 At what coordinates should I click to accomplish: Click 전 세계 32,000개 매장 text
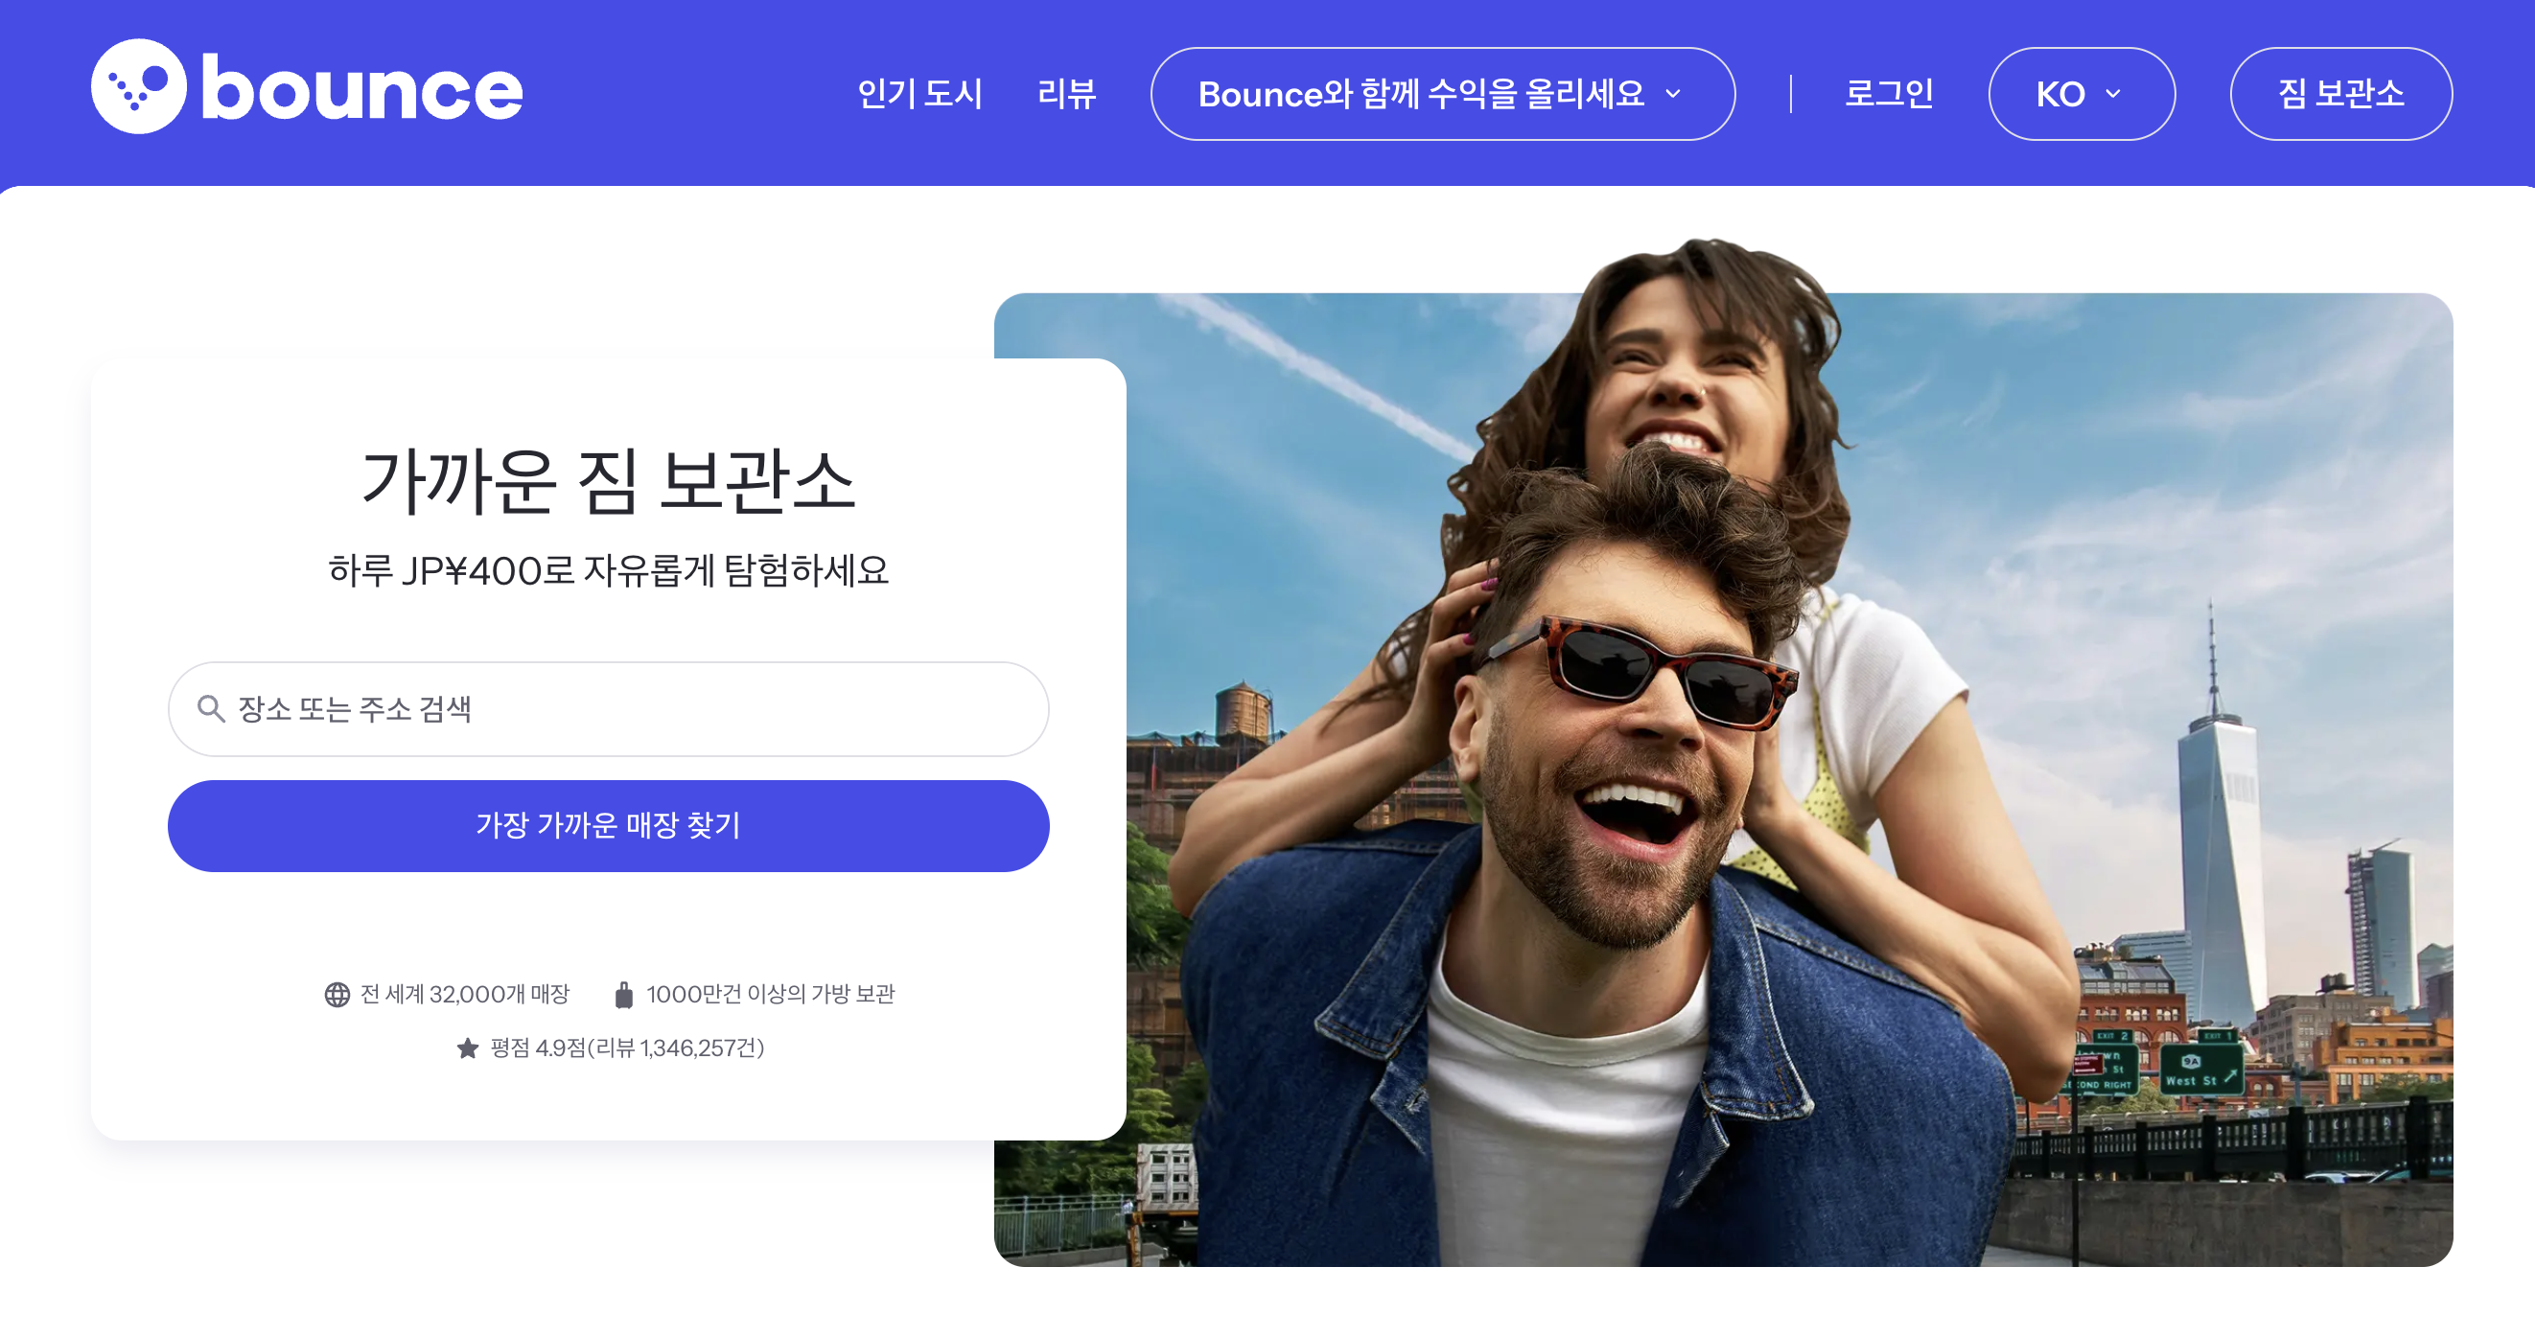(x=464, y=995)
